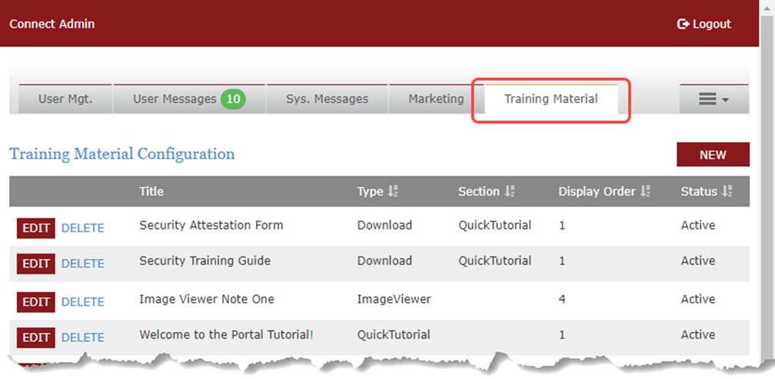This screenshot has width=775, height=379.
Task: Open the hamburger menu dropdown
Action: point(713,99)
